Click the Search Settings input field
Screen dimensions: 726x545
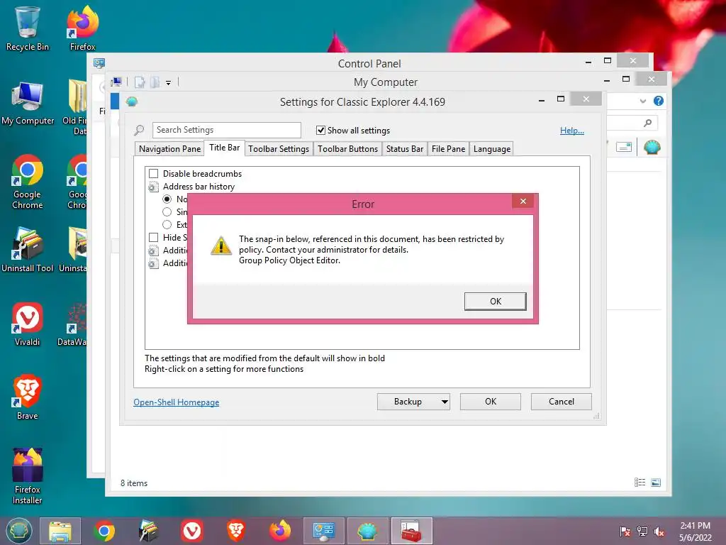[226, 130]
